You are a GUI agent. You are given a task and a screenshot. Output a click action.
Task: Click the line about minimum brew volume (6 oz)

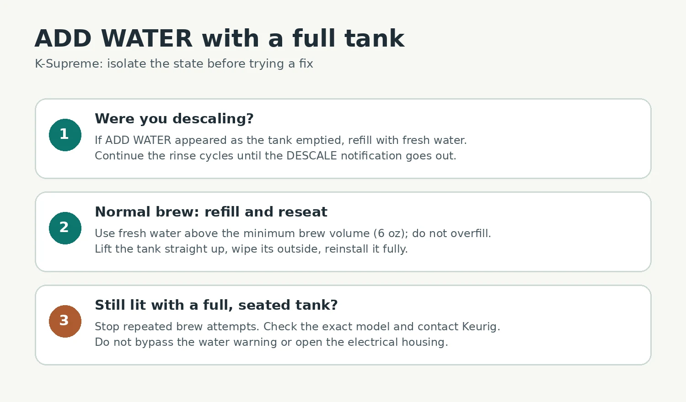(293, 233)
